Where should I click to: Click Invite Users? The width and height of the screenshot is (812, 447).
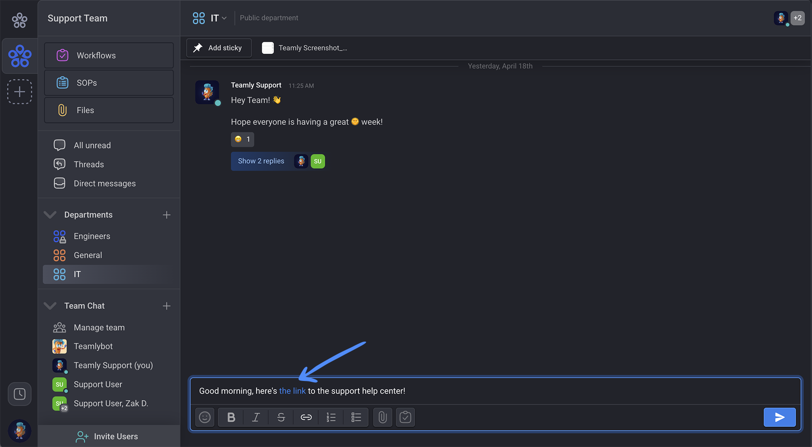[x=109, y=436]
